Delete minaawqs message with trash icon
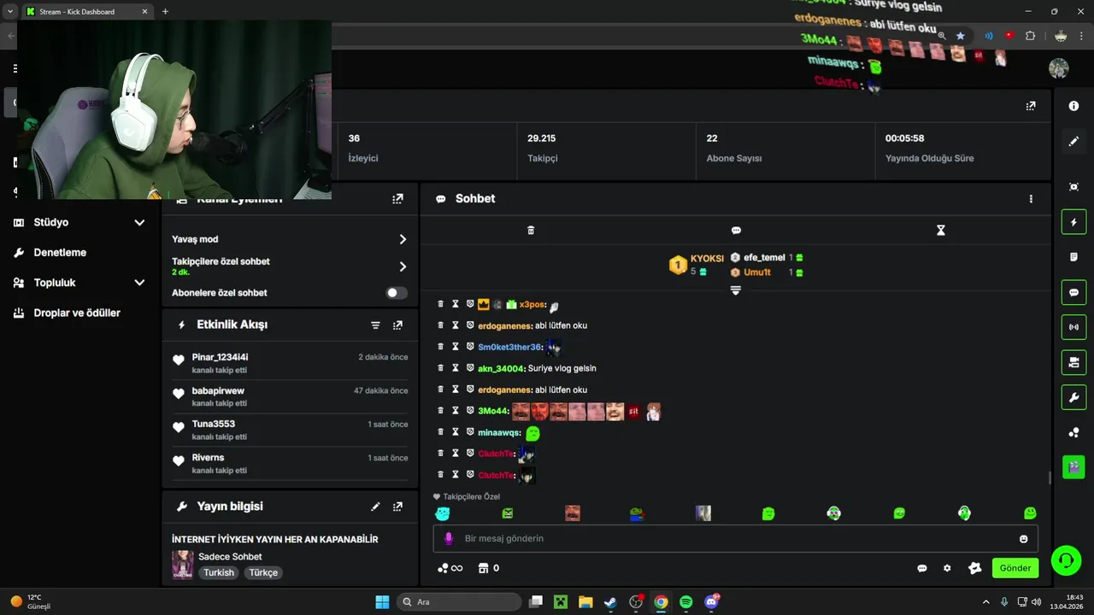This screenshot has height=615, width=1094. click(x=441, y=432)
